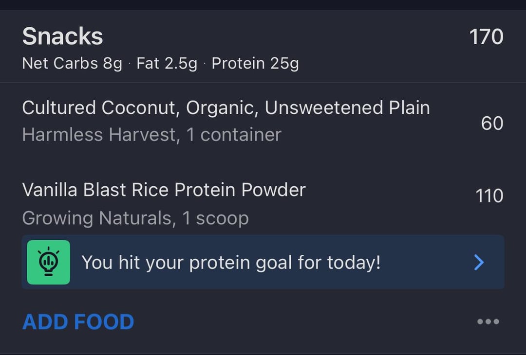
Task: Tap the Net Carbs 8g label
Action: (72, 64)
